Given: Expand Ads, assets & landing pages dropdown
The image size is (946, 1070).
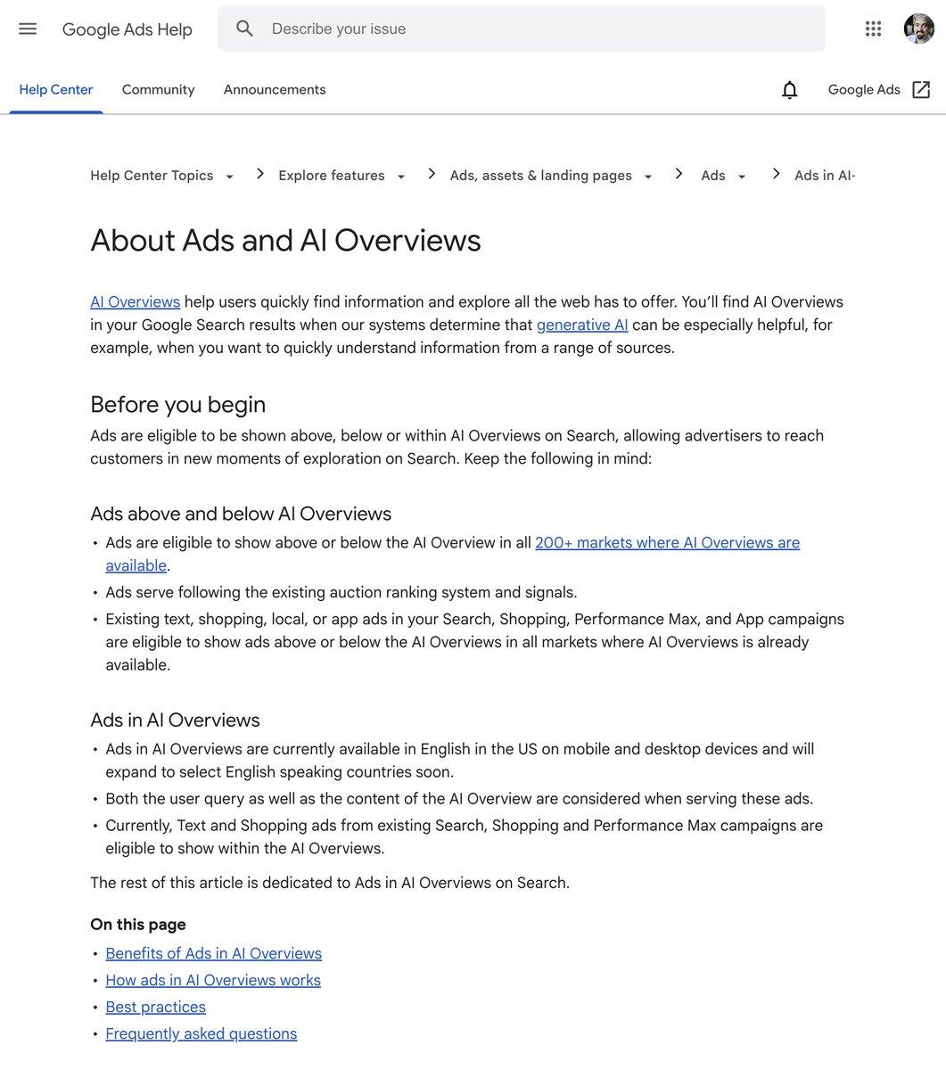Looking at the screenshot, I should coord(648,177).
